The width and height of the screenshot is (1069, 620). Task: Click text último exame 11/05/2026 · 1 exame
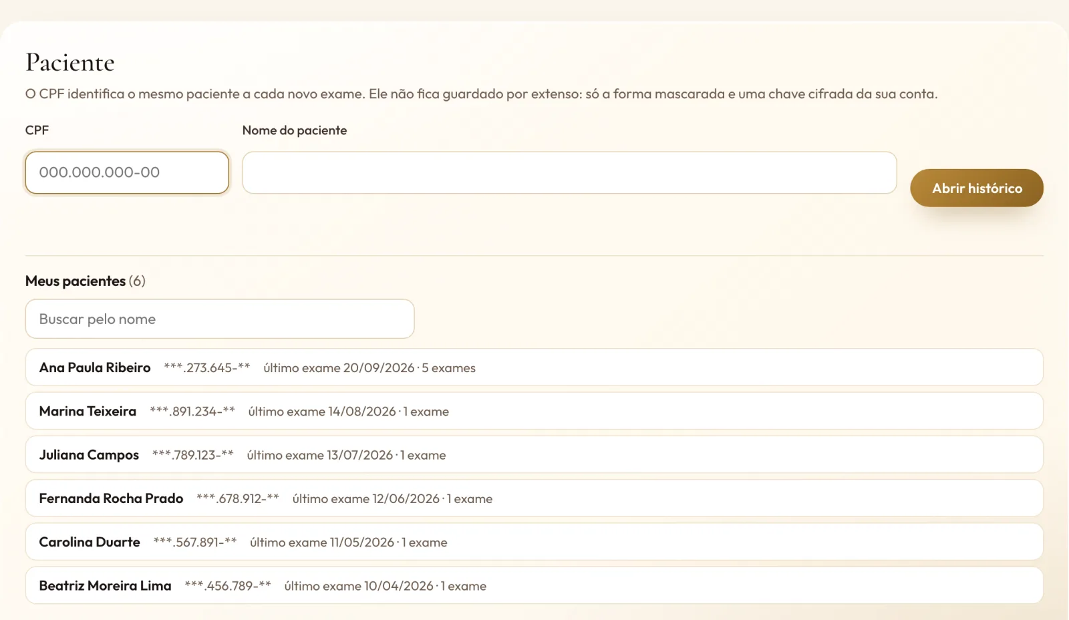(349, 542)
